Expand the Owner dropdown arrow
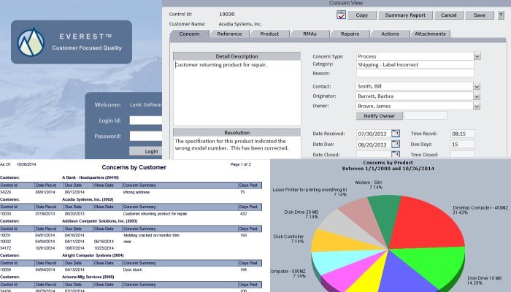 pyautogui.click(x=477, y=106)
